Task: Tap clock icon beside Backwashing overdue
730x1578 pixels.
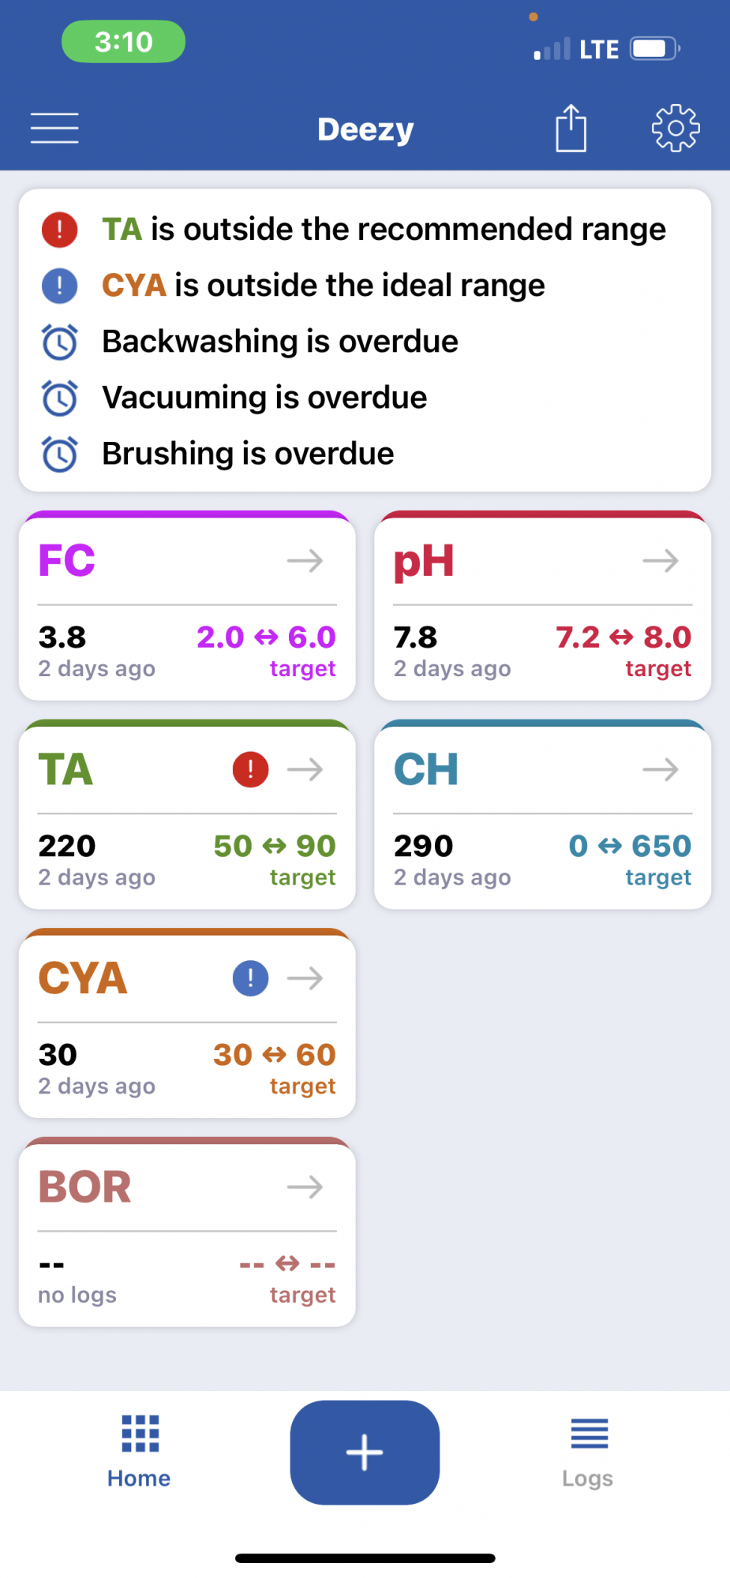Action: tap(59, 342)
